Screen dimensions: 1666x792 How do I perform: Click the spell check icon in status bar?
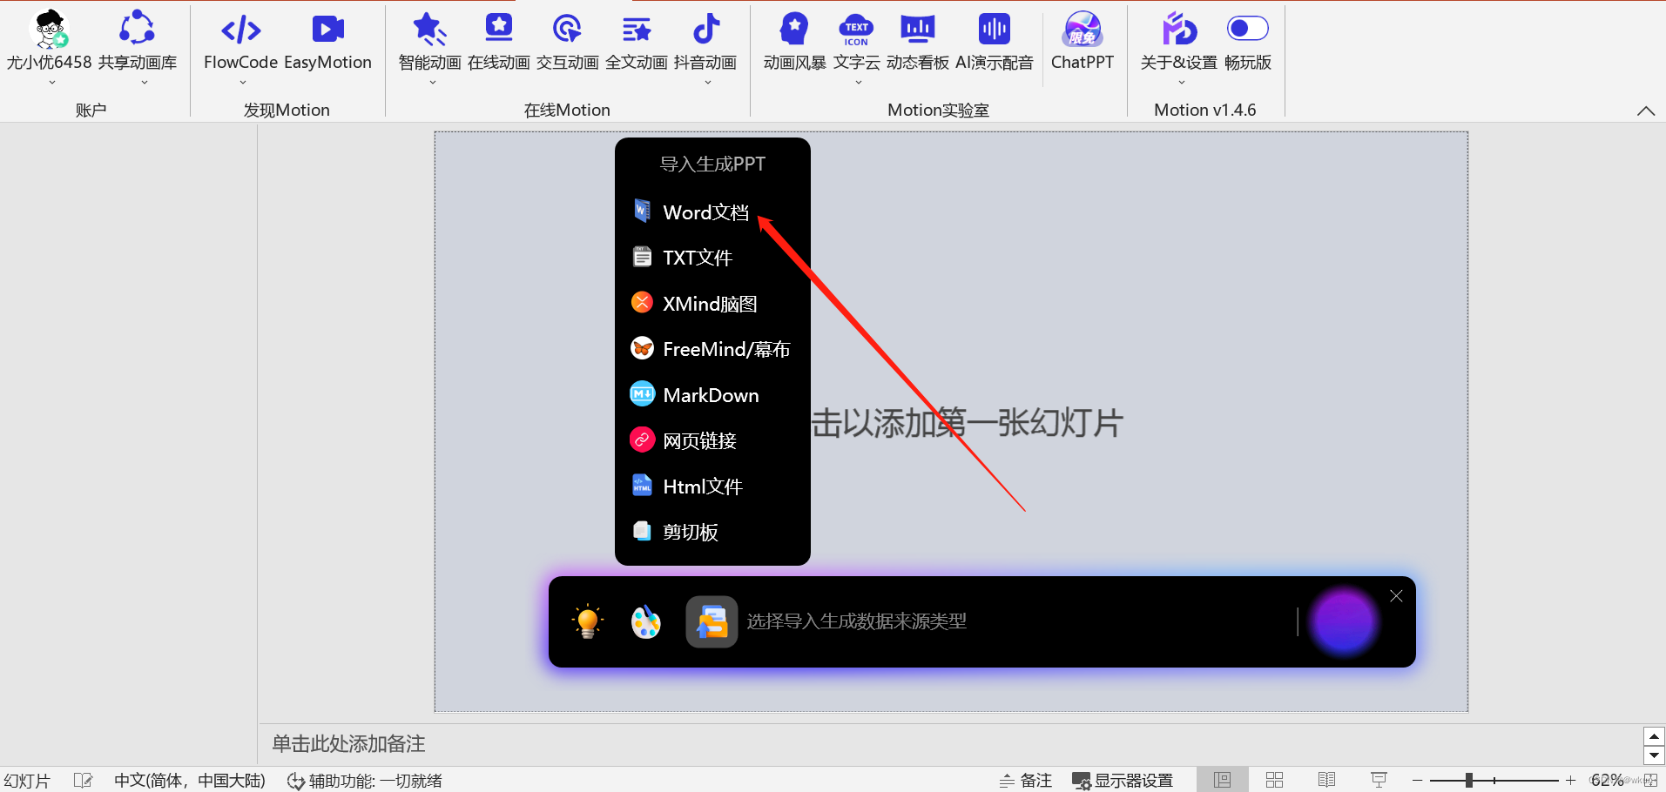coord(83,780)
